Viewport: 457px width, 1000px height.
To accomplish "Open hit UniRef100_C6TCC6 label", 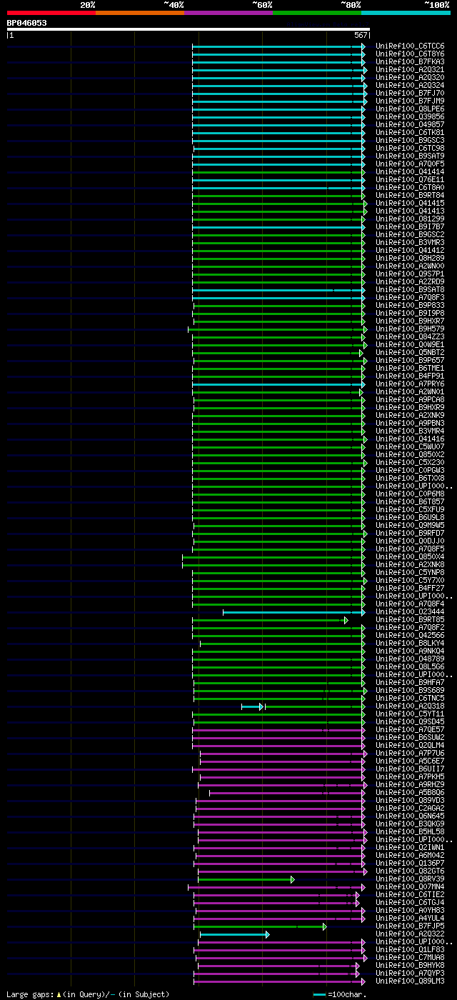I will [410, 46].
